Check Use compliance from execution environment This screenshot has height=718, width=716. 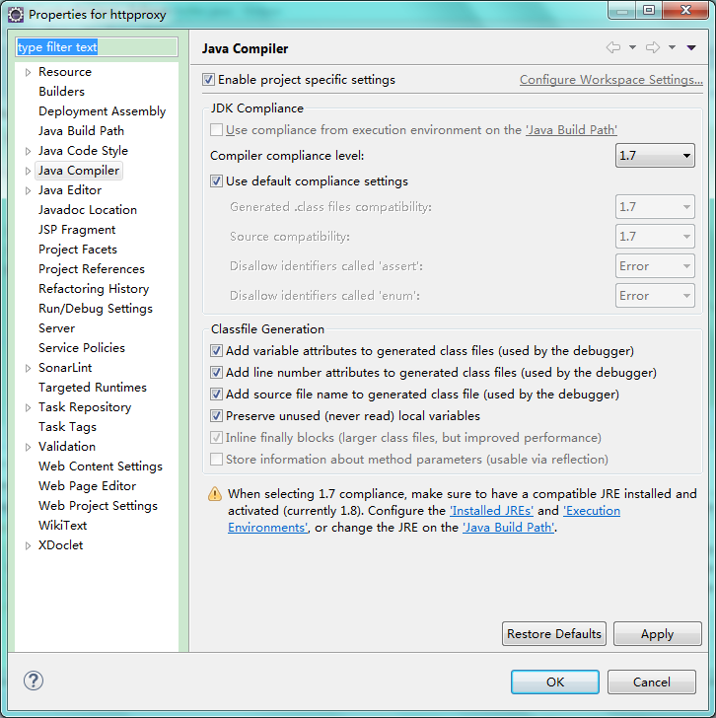point(216,129)
